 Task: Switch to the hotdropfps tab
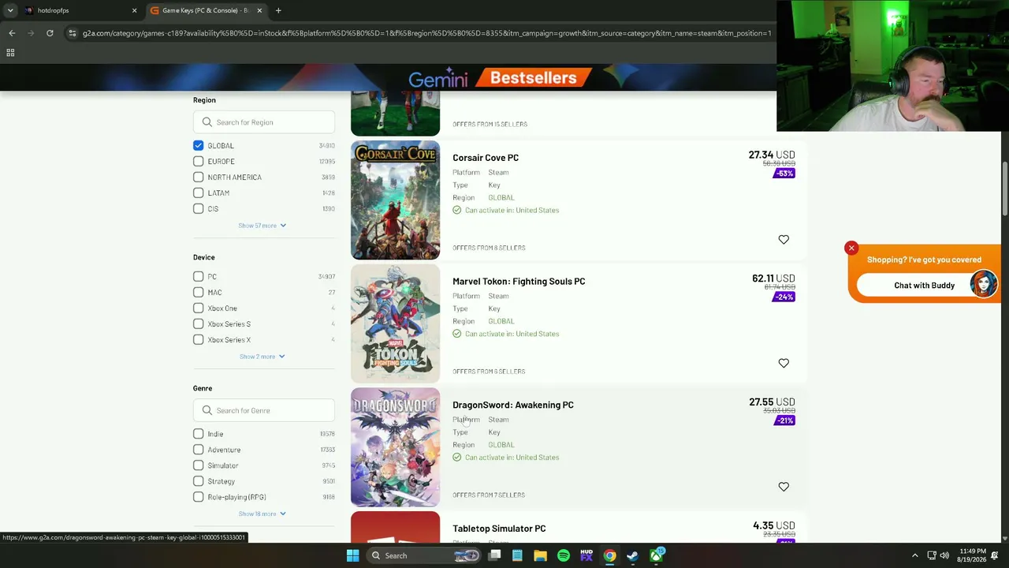(x=79, y=10)
